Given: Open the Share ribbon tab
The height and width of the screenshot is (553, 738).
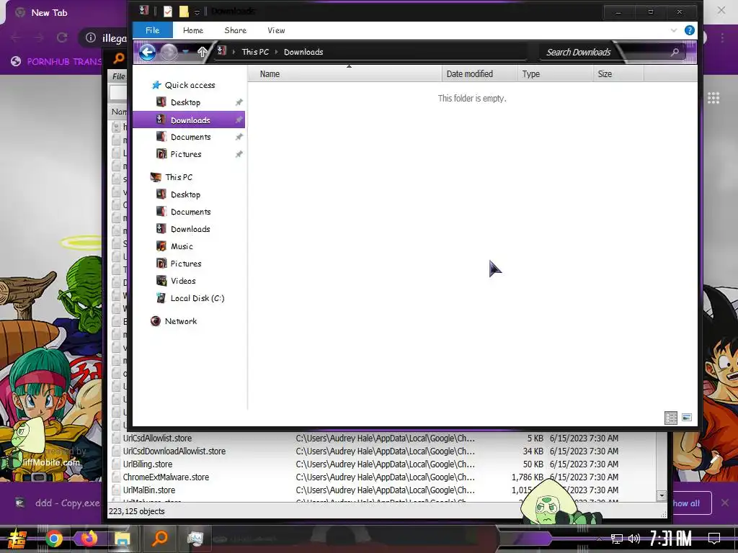Looking at the screenshot, I should 236,30.
